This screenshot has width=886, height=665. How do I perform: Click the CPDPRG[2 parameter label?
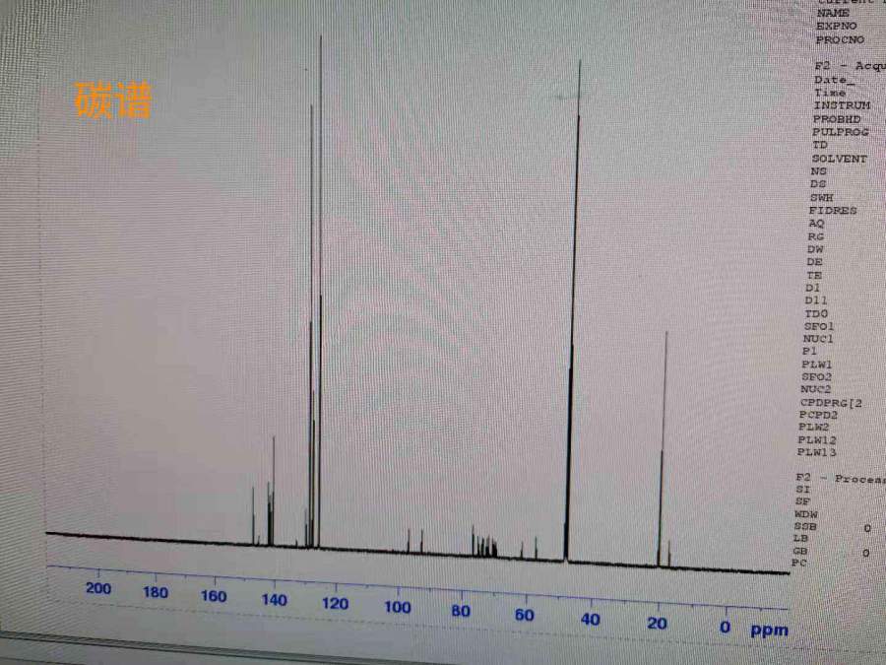tap(830, 403)
